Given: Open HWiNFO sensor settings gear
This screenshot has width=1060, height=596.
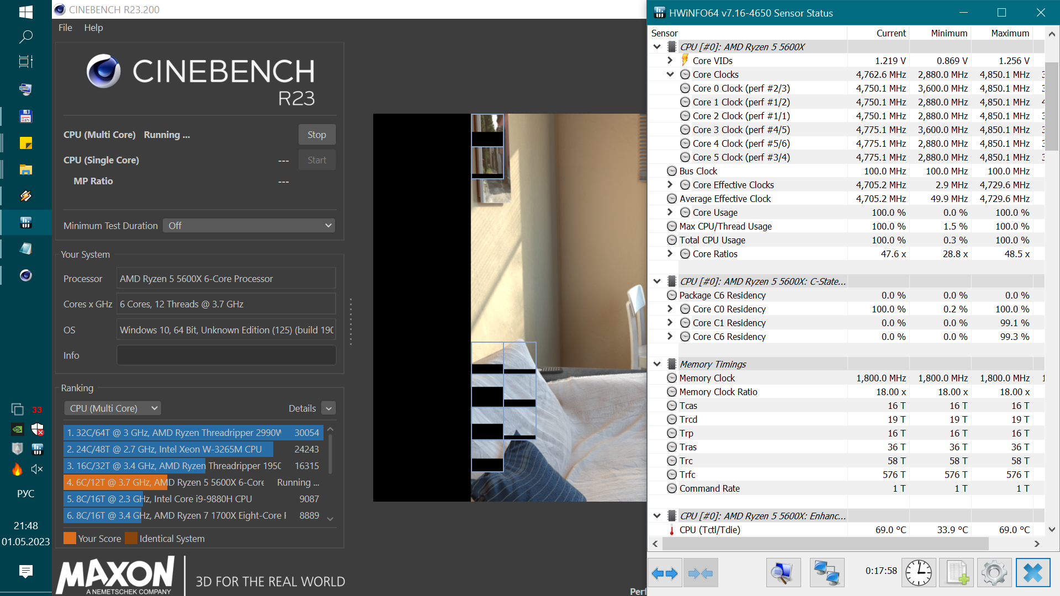Looking at the screenshot, I should point(994,573).
